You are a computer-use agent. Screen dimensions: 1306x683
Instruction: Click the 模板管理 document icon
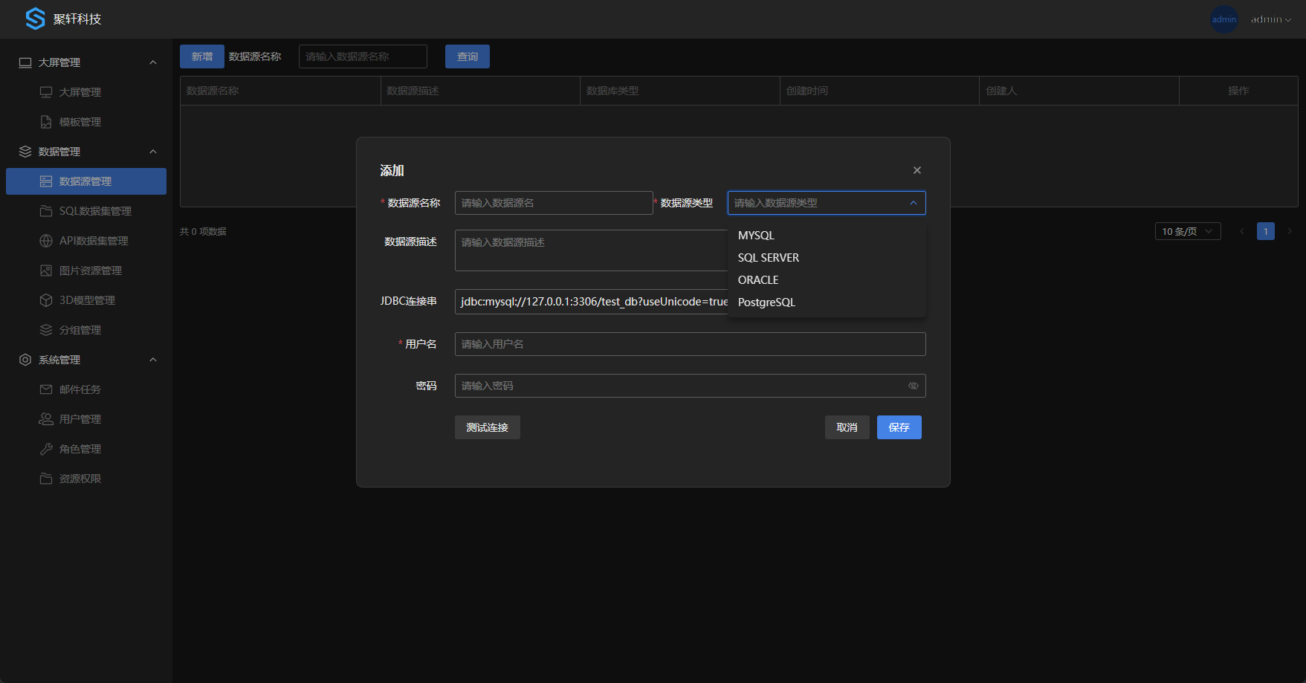(46, 122)
